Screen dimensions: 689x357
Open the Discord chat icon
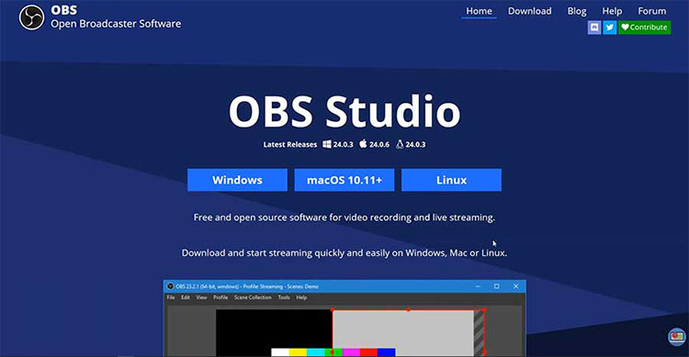pos(594,28)
